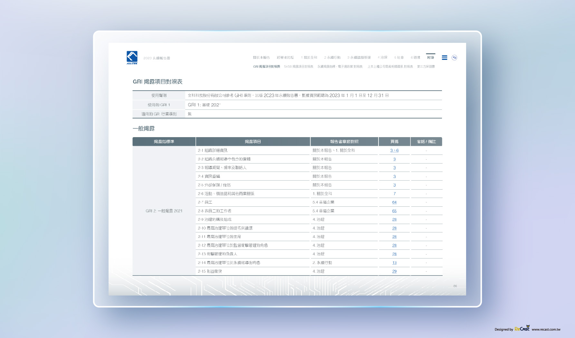Screen dimensions: 575x338
Task: Open page link 28 for row 2-10
Action: 394,228
